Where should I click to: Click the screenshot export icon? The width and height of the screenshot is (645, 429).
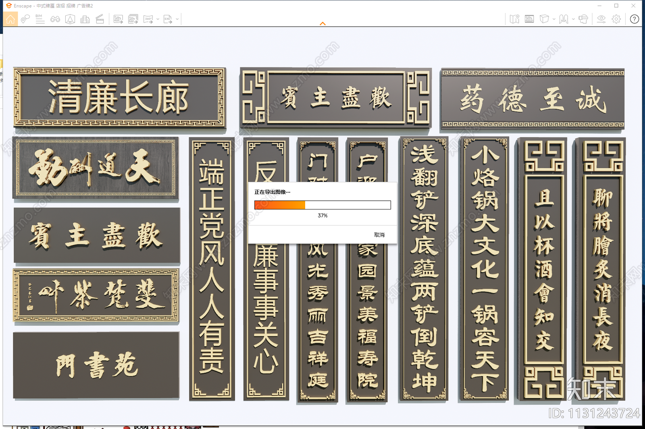coord(118,19)
